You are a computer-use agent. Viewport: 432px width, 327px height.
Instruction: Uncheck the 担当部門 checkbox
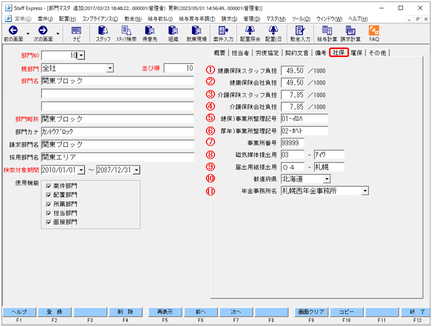[x=49, y=213]
